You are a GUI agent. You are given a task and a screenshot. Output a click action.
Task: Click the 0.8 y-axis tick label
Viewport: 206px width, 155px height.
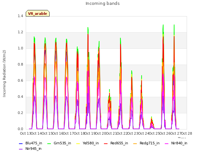[x=20, y=64]
